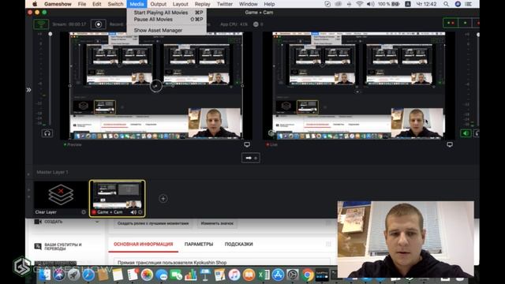Expand the left sidebar double-chevron
Viewport: 505px width, 284px height.
tap(28, 90)
